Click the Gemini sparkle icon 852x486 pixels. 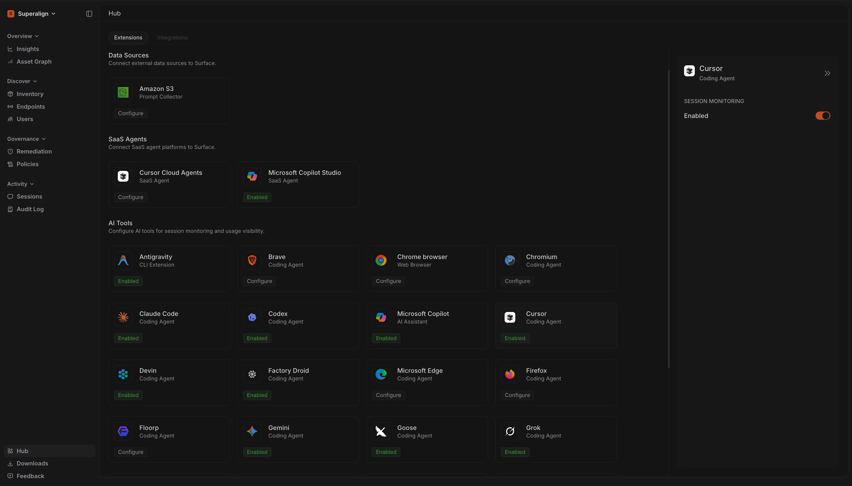pyautogui.click(x=252, y=431)
